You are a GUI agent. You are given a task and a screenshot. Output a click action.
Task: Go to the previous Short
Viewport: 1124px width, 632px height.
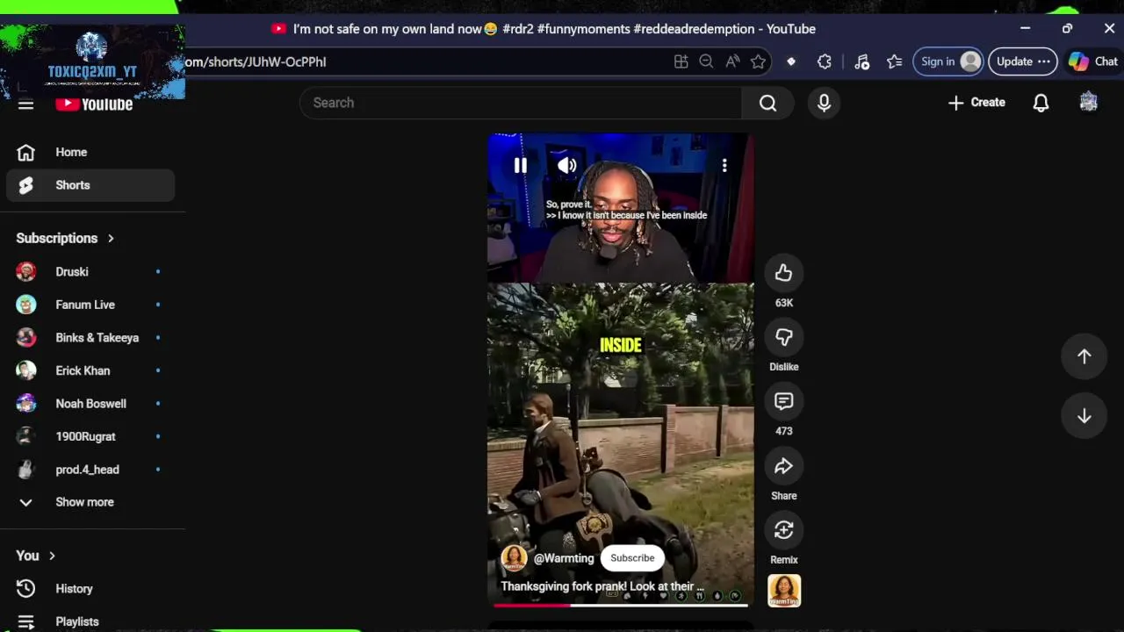[1084, 356]
